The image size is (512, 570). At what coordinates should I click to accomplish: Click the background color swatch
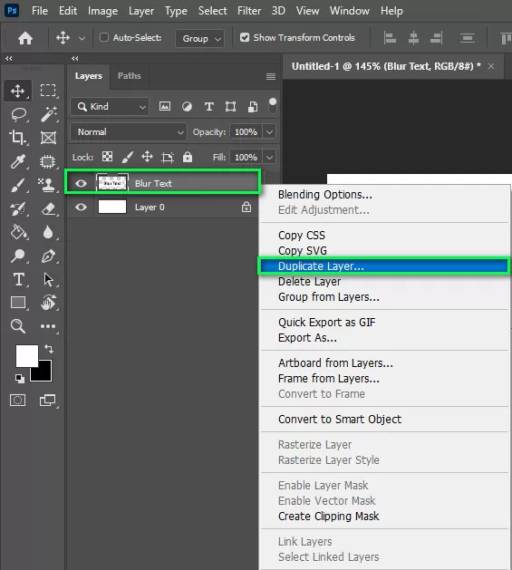(x=44, y=374)
